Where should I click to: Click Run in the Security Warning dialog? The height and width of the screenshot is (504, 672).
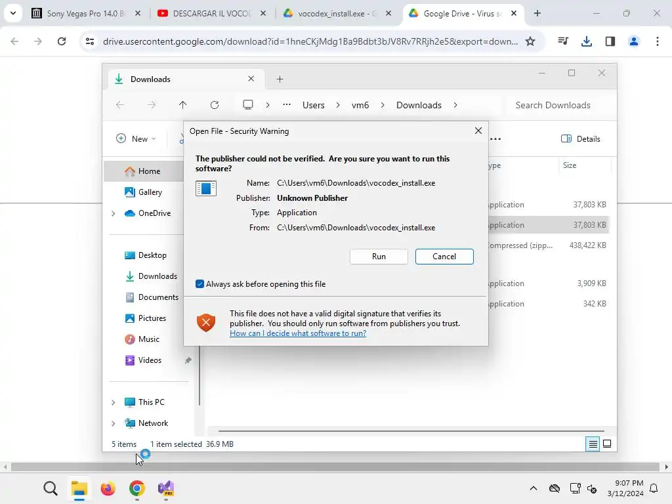coord(379,257)
